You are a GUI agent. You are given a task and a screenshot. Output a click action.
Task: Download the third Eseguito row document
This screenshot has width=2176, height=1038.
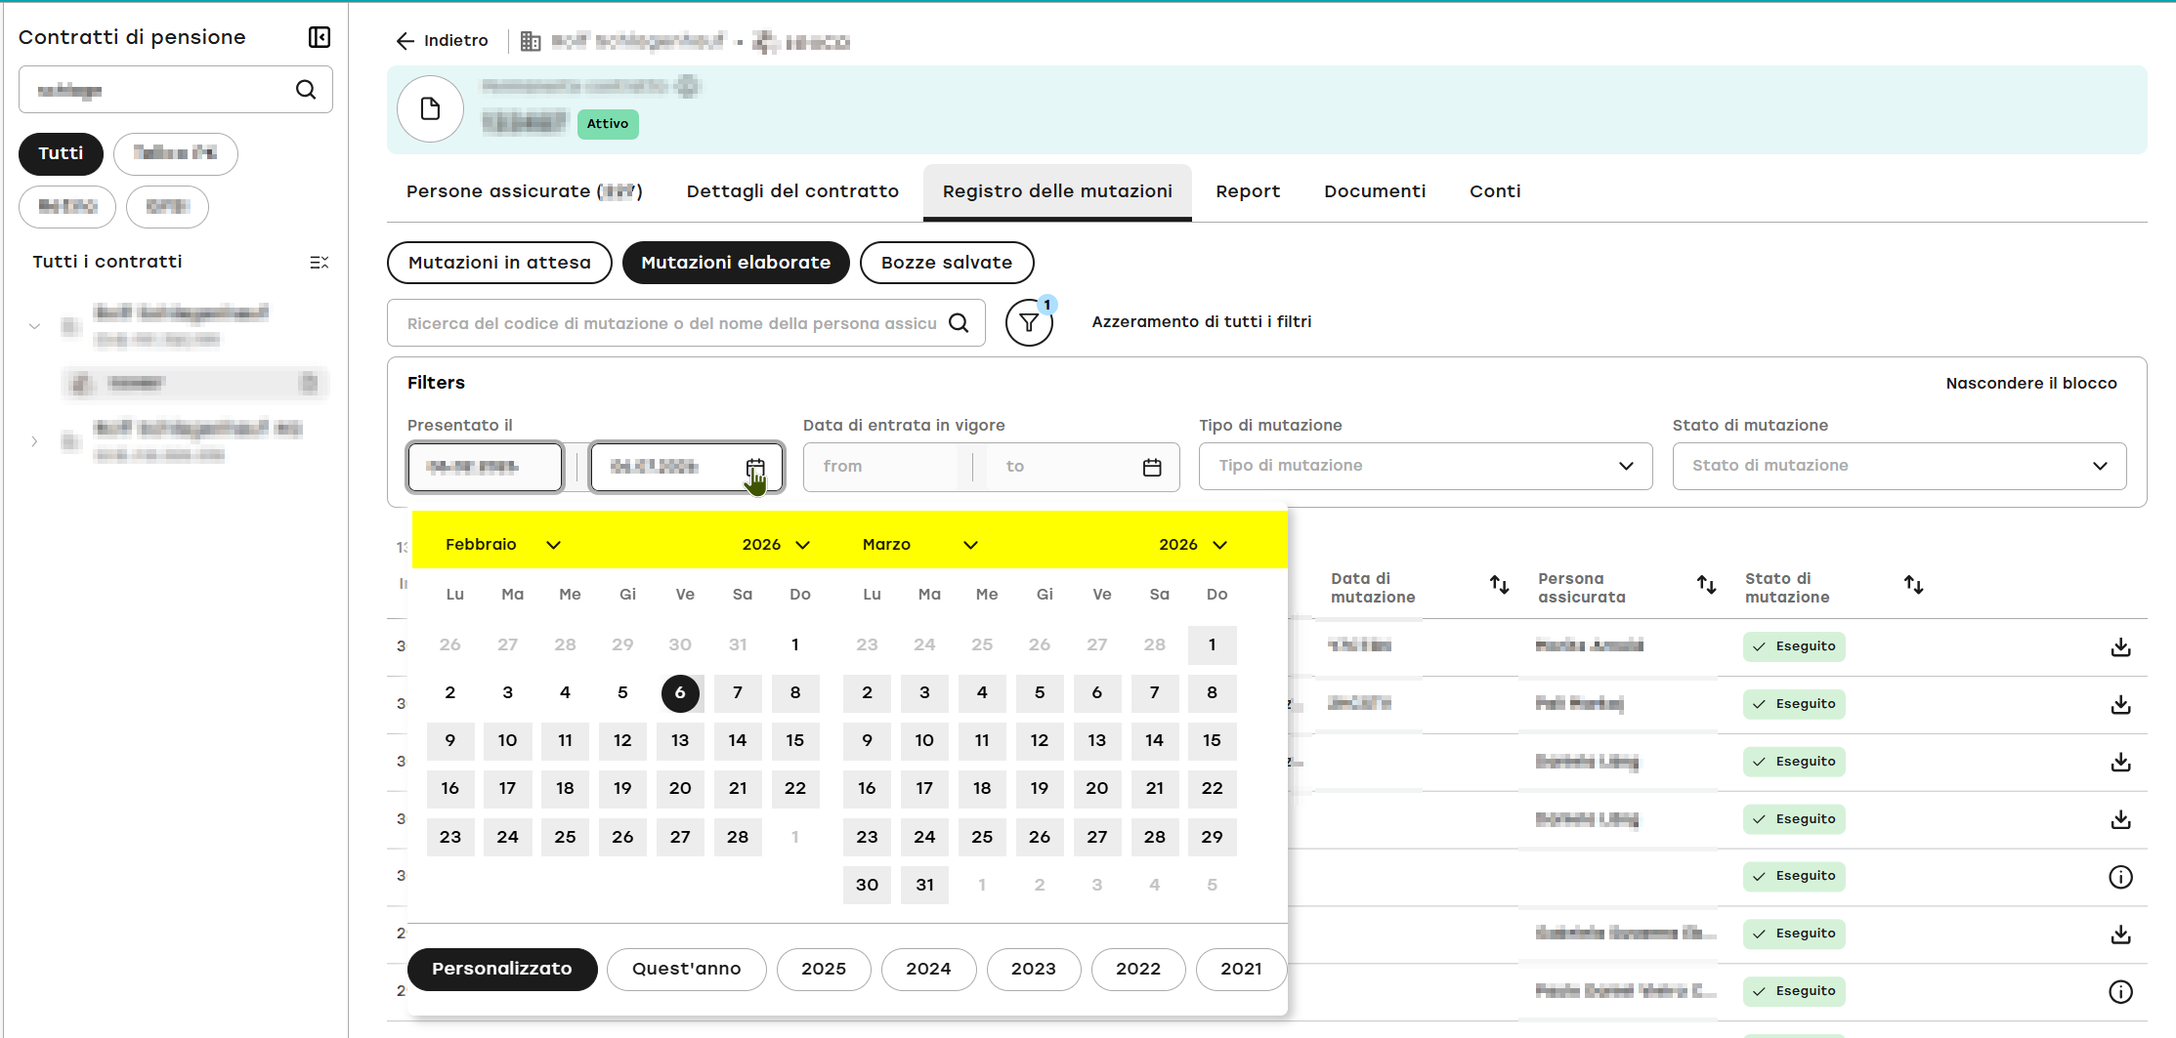click(2120, 762)
